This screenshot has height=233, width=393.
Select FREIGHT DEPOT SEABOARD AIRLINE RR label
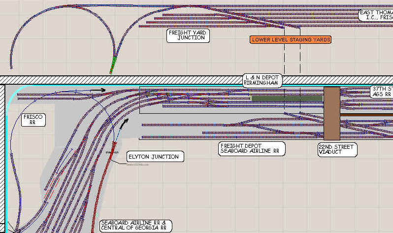point(252,149)
